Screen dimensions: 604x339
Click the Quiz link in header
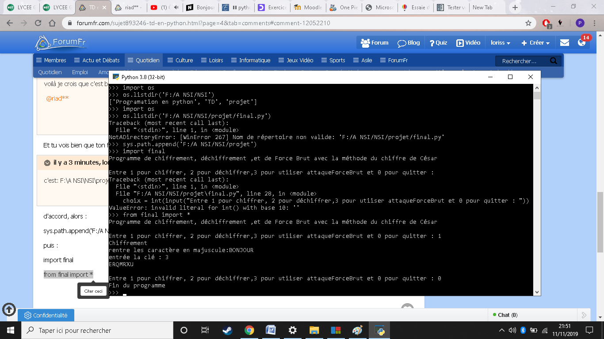(x=438, y=43)
